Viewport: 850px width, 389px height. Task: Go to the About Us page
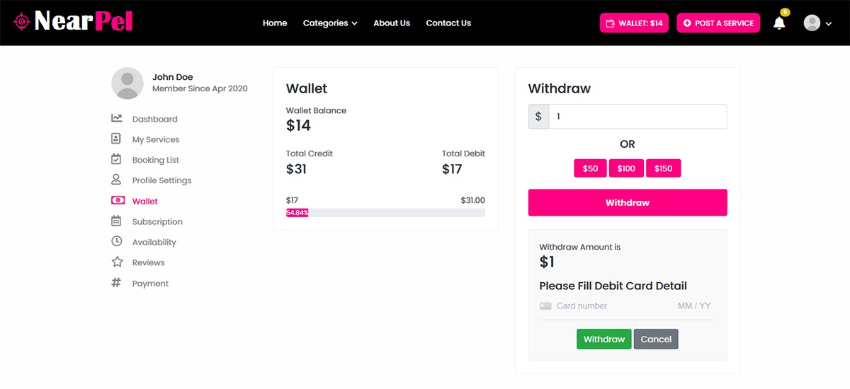(x=392, y=23)
